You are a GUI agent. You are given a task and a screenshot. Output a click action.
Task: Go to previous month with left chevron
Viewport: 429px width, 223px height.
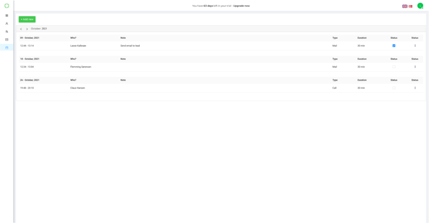pyautogui.click(x=21, y=29)
